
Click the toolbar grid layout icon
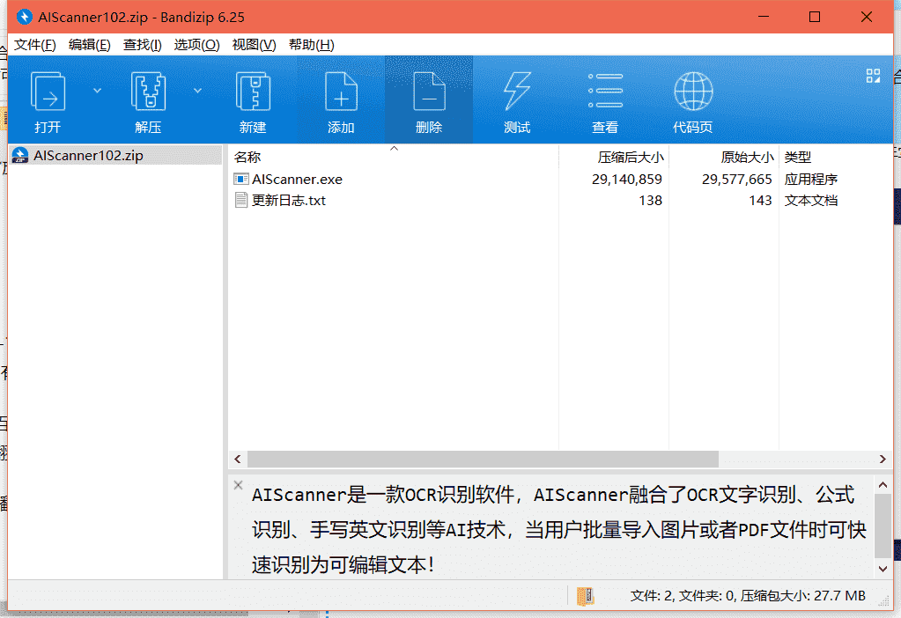pos(873,76)
